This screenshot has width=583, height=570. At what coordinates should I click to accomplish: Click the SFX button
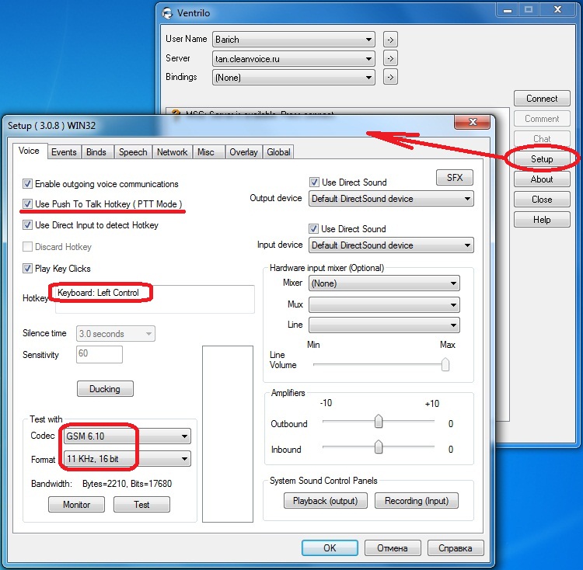(455, 178)
